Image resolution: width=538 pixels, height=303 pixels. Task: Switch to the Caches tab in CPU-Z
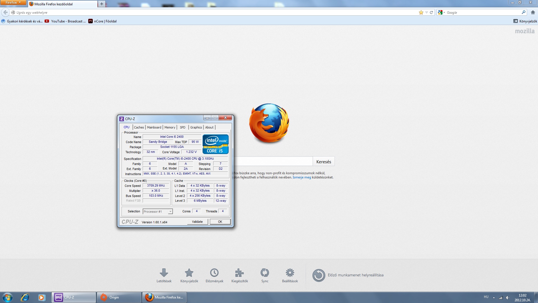click(139, 127)
